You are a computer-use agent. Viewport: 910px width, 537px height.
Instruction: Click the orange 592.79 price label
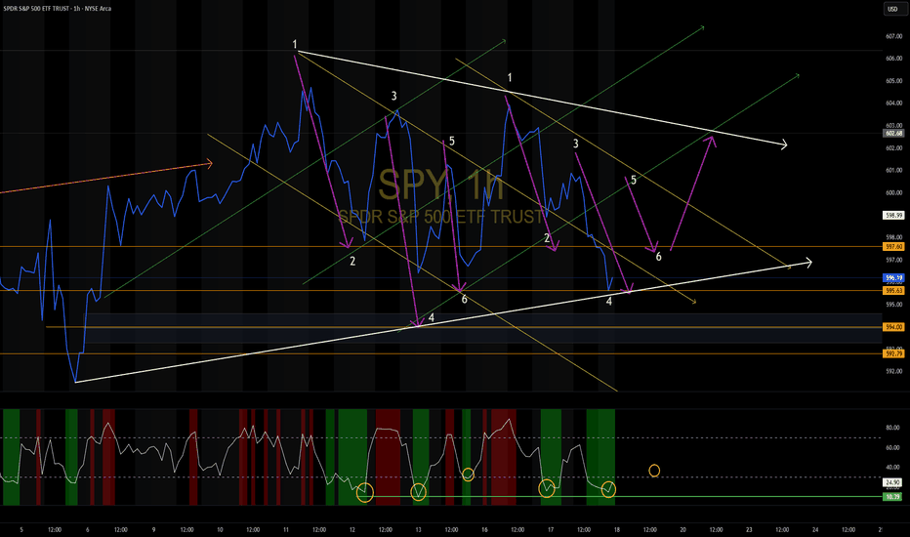click(893, 353)
